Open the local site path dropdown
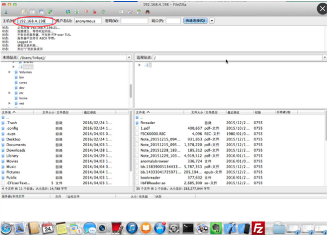This screenshot has height=237, width=329. tap(129, 58)
